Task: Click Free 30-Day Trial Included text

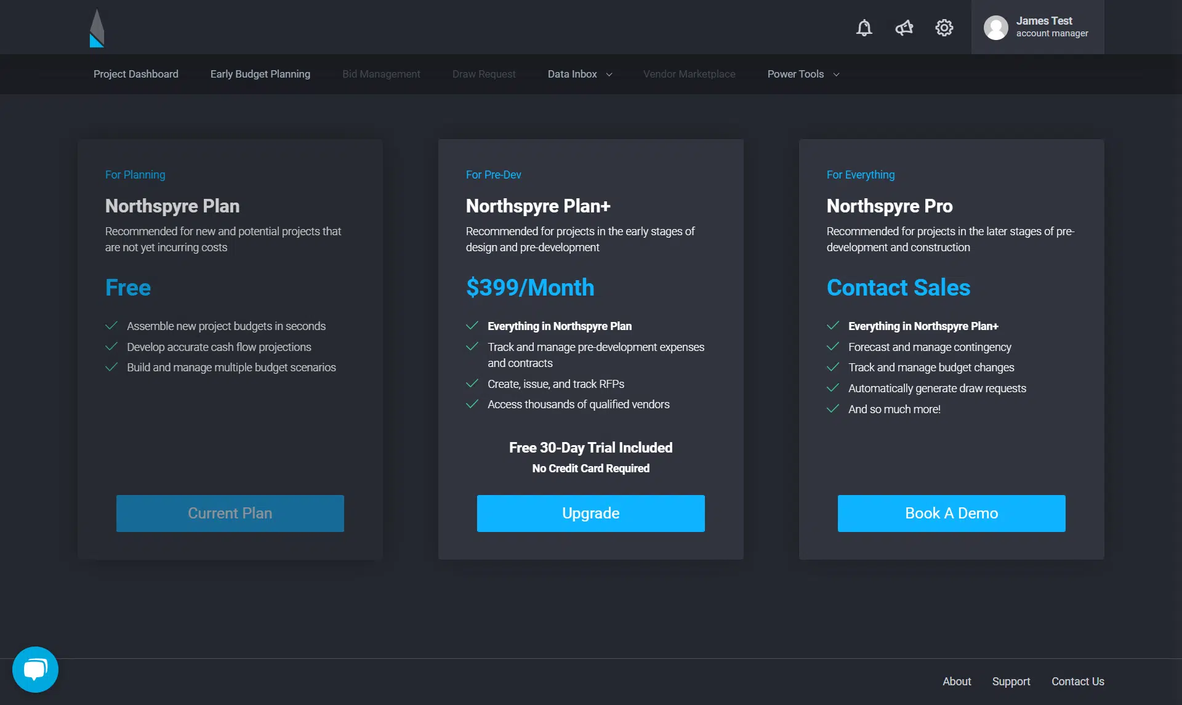Action: tap(591, 448)
